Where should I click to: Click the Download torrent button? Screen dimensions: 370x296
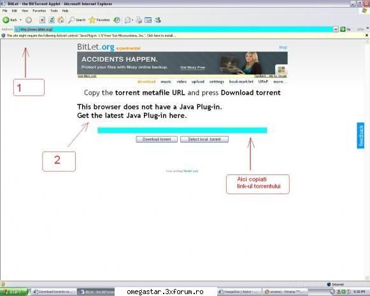point(157,139)
